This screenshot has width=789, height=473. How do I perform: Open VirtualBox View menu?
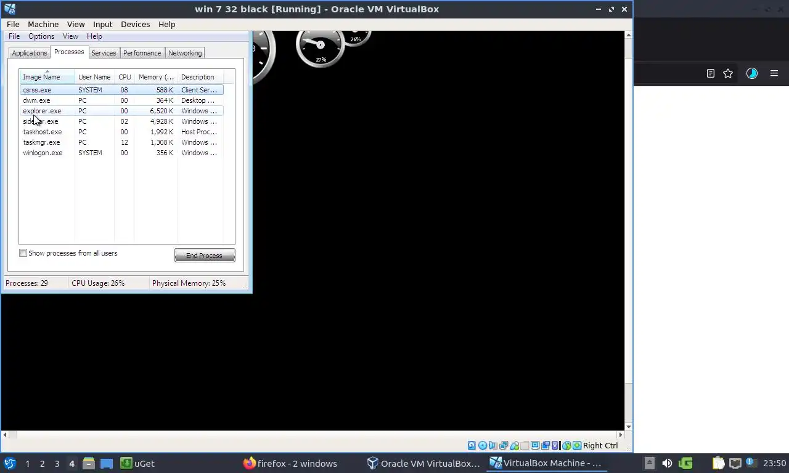76,24
